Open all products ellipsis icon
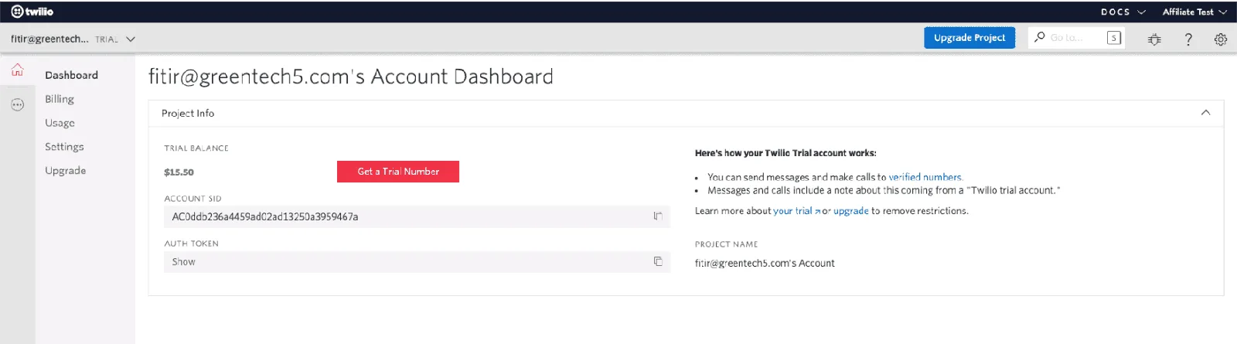Viewport: 1237px width, 344px height. pyautogui.click(x=17, y=104)
